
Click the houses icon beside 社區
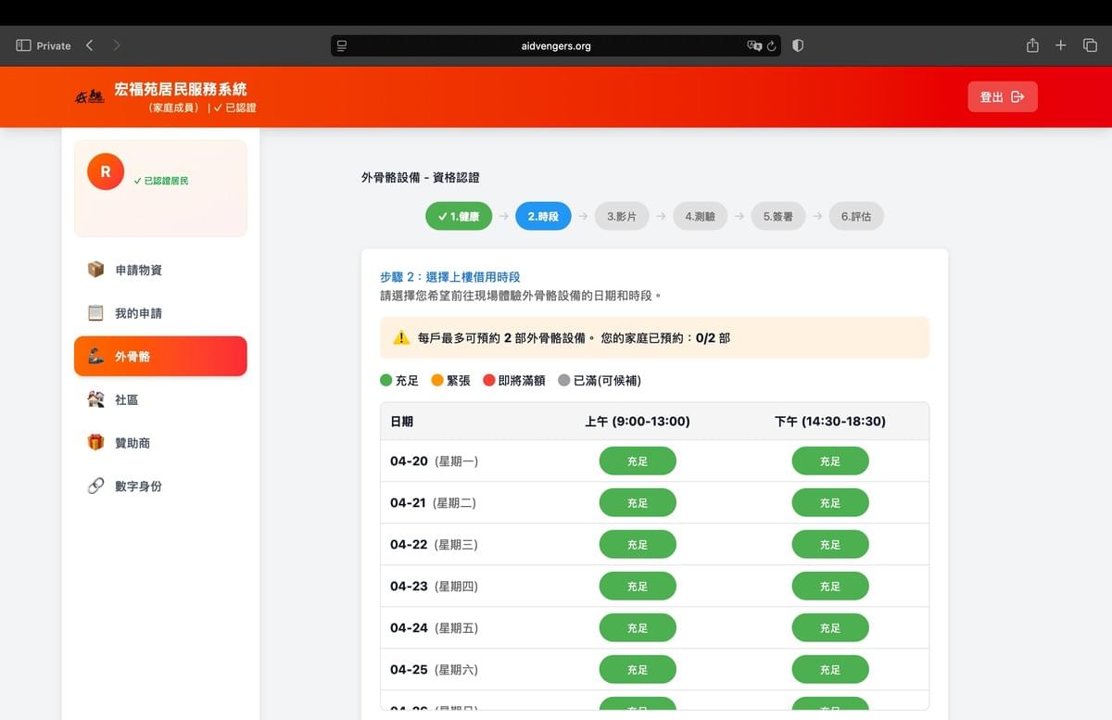(95, 399)
